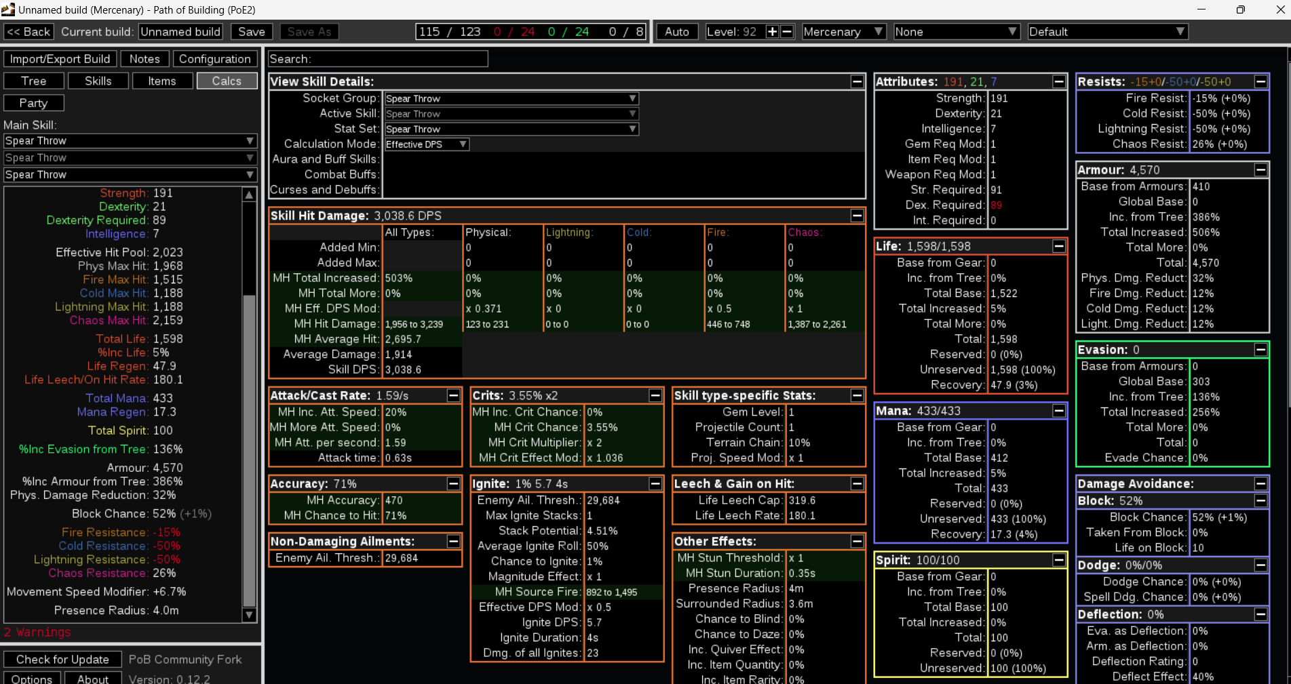Click the stats list scrollbar thumb
The width and height of the screenshot is (1291, 684).
[250, 451]
